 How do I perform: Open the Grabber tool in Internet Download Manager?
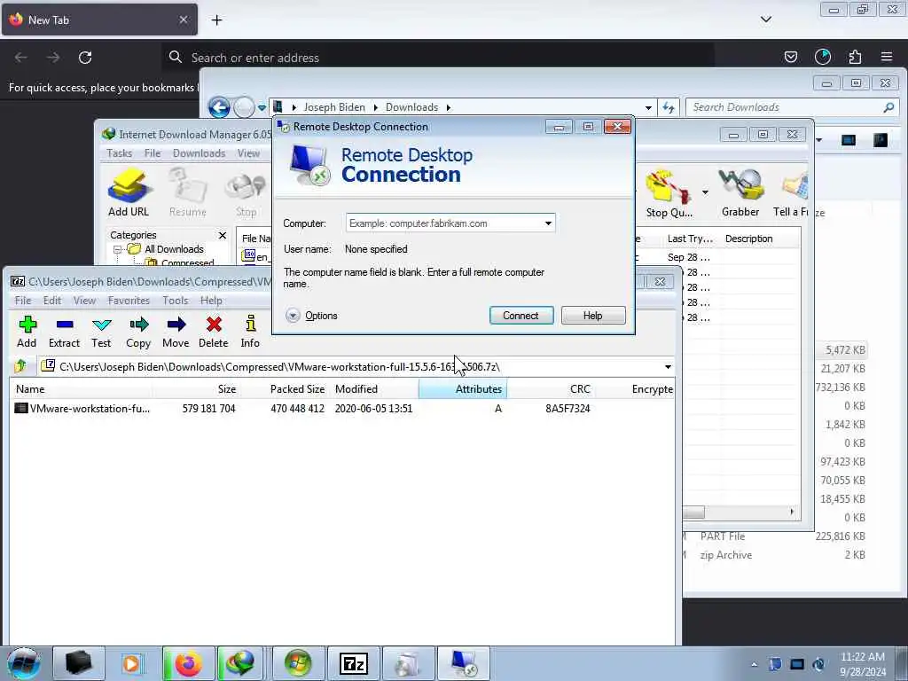[740, 193]
